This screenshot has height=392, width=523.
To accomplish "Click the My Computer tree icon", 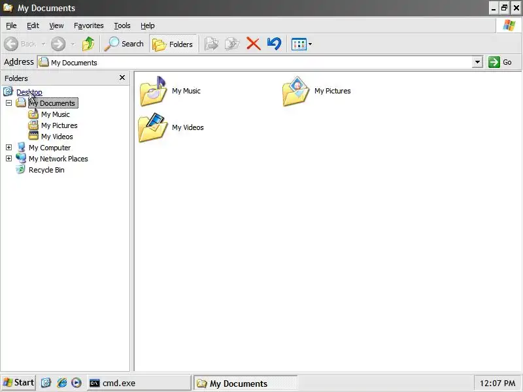I will click(21, 147).
